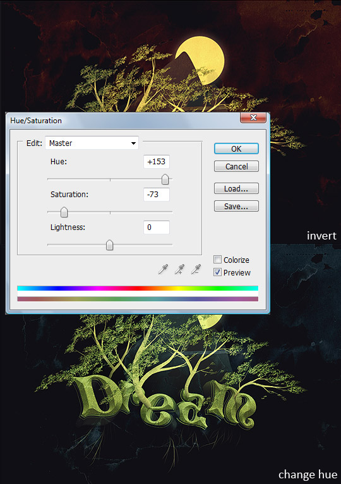Click the Hue slider handle
The image size is (341, 484).
(x=165, y=179)
